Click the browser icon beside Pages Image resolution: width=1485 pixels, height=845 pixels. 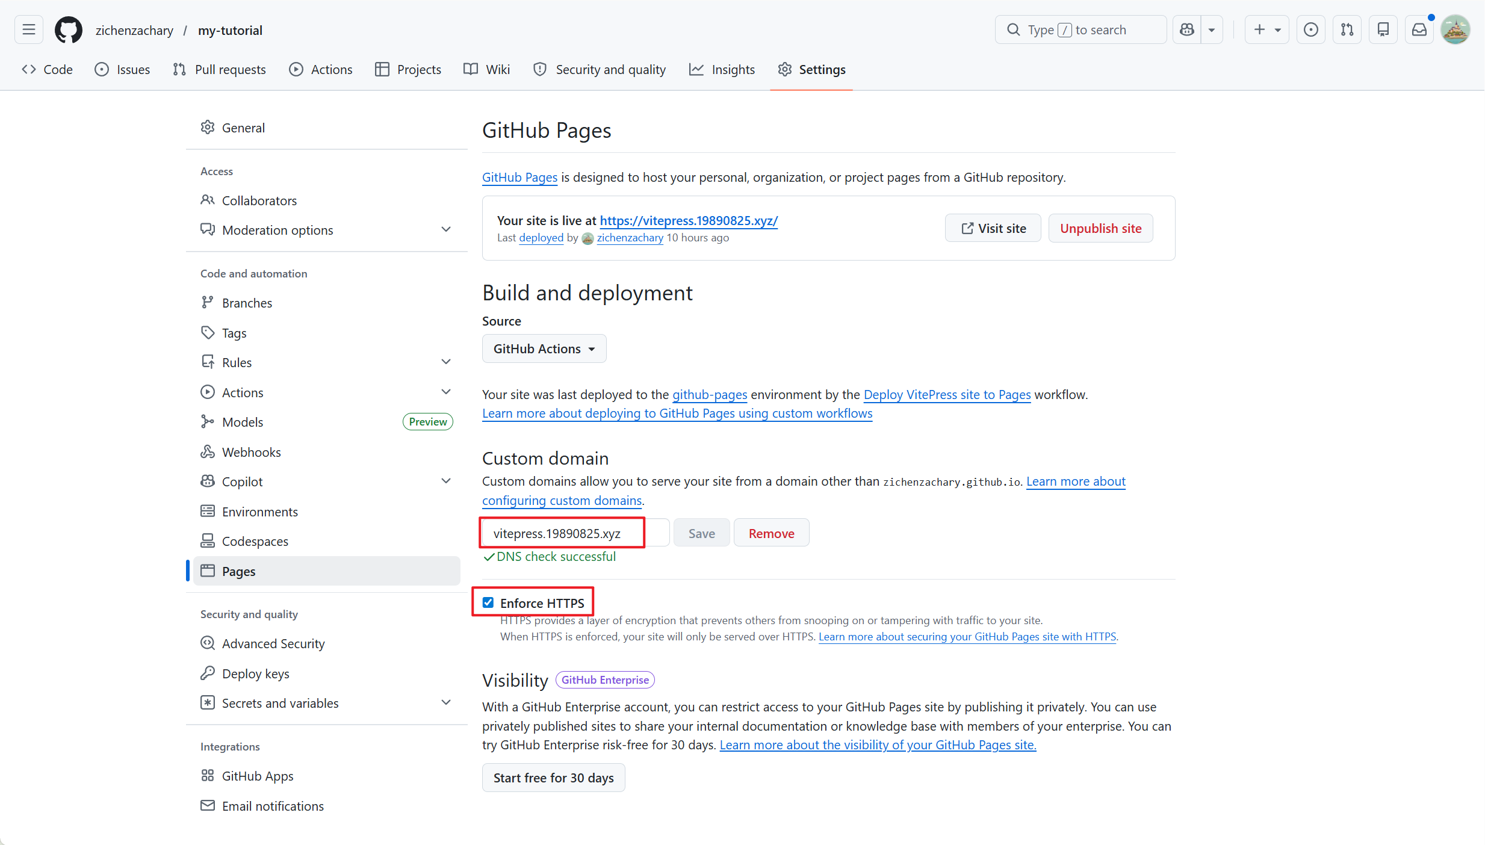click(208, 571)
